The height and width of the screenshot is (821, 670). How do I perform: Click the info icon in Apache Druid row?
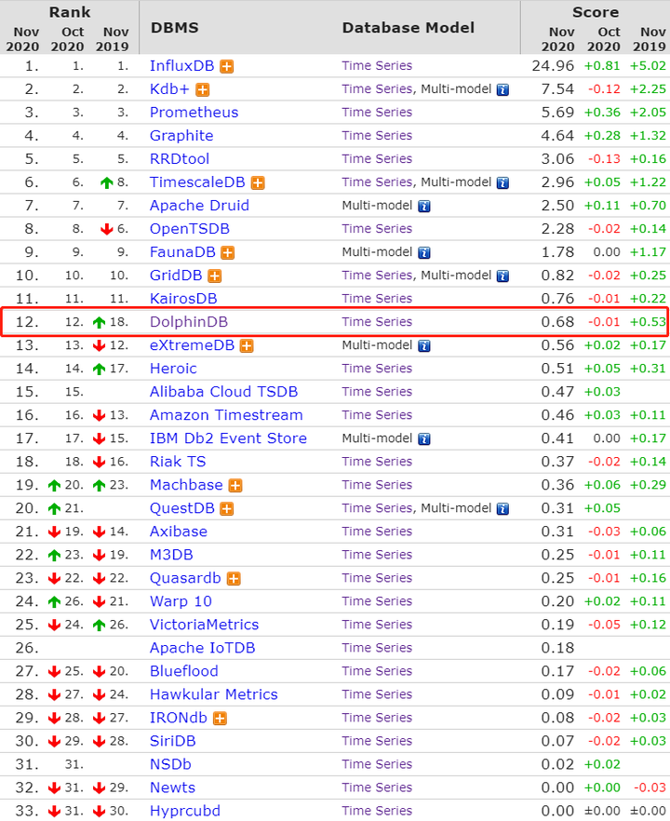point(424,207)
